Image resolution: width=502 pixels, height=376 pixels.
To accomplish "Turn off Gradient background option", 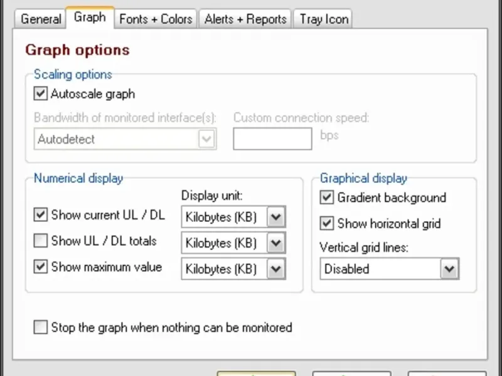I will pyautogui.click(x=326, y=198).
